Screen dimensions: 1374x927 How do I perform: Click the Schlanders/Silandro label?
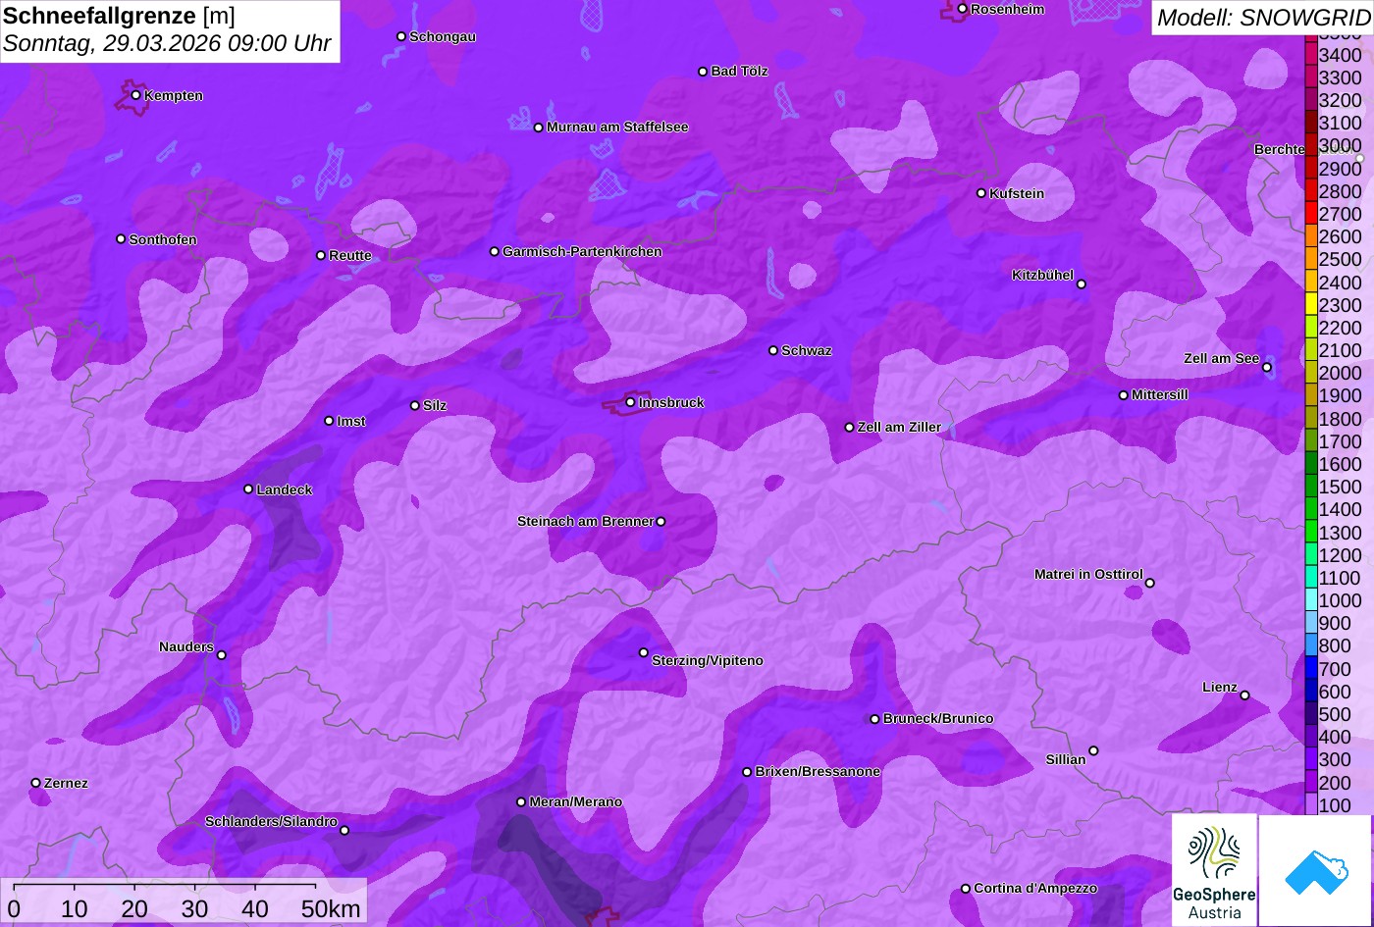tap(271, 821)
